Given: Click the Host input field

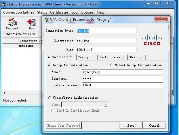Looking at the screenshot, I should pyautogui.click(x=106, y=50).
